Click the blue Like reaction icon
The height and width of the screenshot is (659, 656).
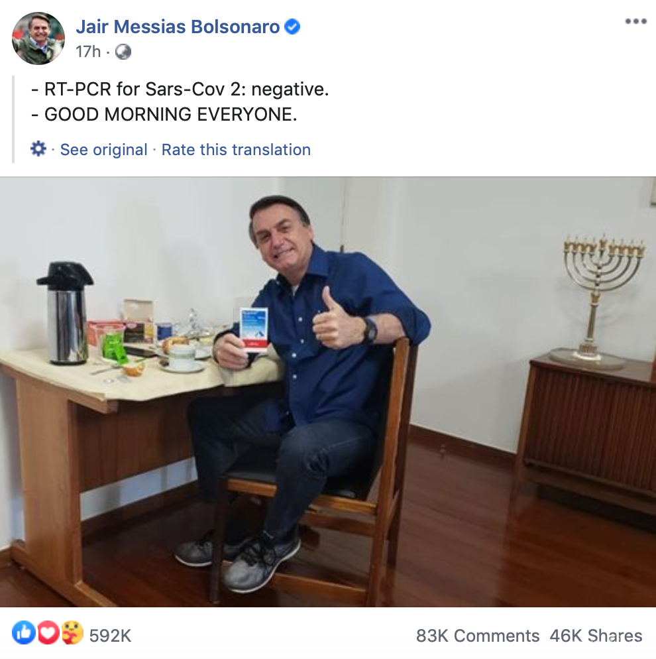[23, 632]
